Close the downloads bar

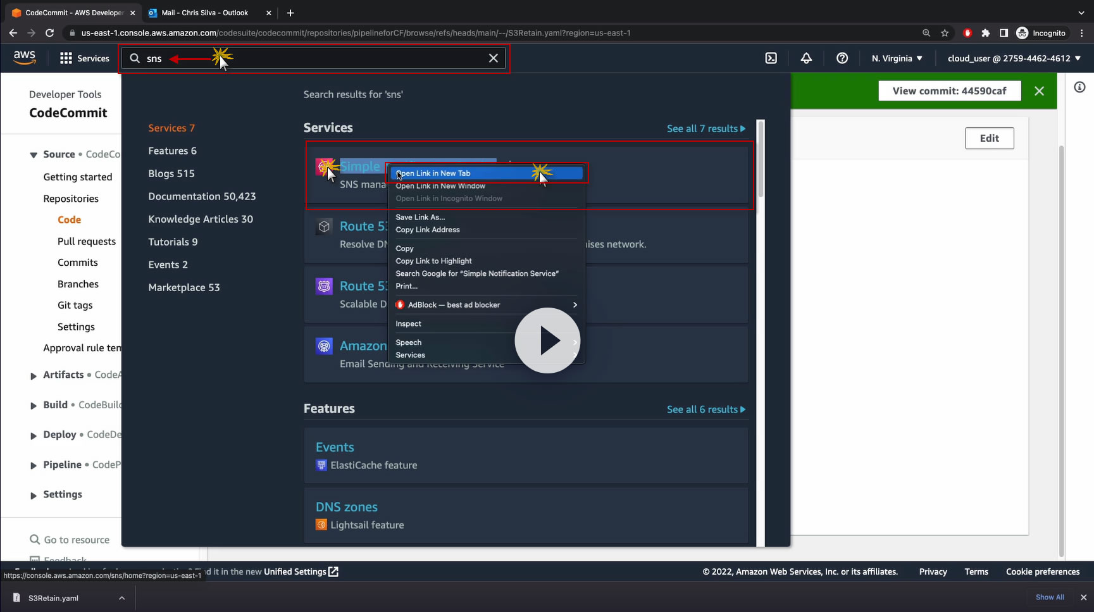1083,597
